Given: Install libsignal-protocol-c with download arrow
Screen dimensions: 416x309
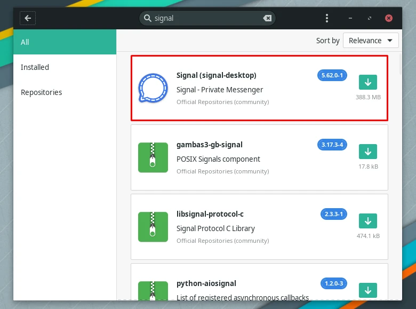Looking at the screenshot, I should (367, 221).
